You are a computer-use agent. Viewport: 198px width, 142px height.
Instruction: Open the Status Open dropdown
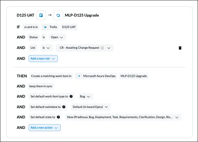[57, 37]
